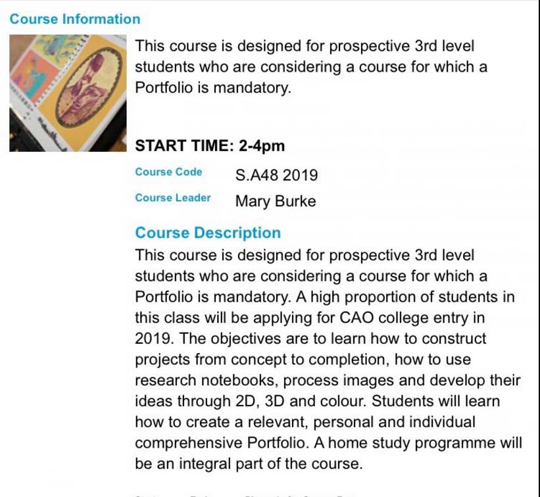This screenshot has height=497, width=540.
Task: Select the Course Leader label
Action: [173, 198]
